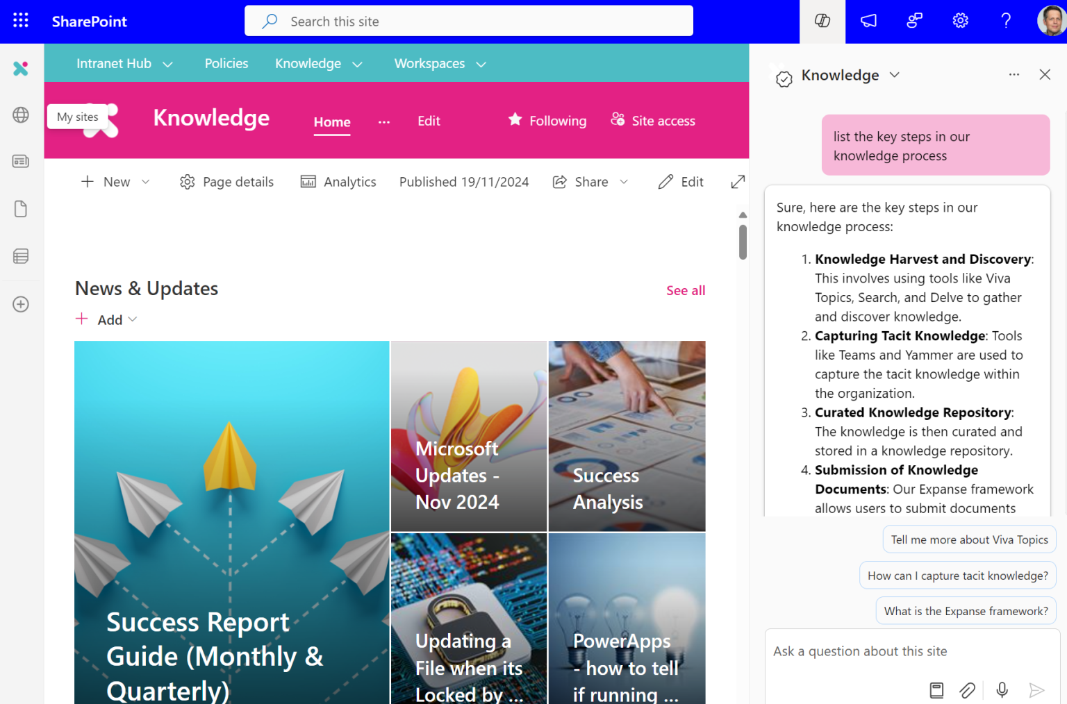This screenshot has height=704, width=1067.
Task: Click the Create plus-circle icon in the left rail
Action: point(21,304)
